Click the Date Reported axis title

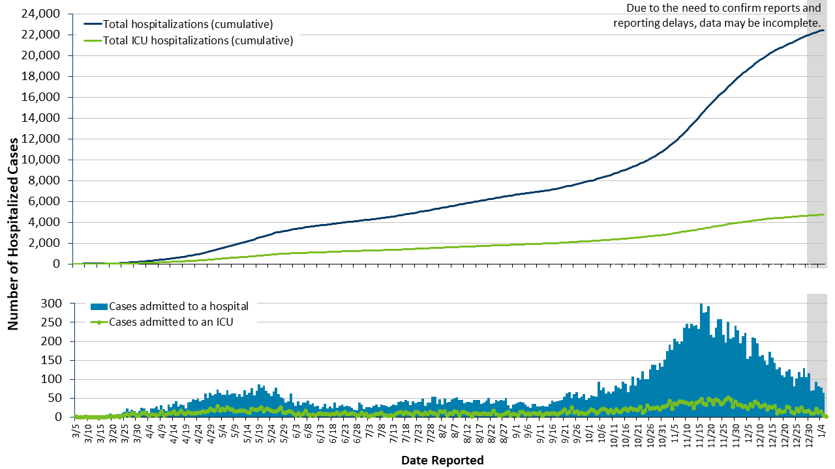[442, 461]
